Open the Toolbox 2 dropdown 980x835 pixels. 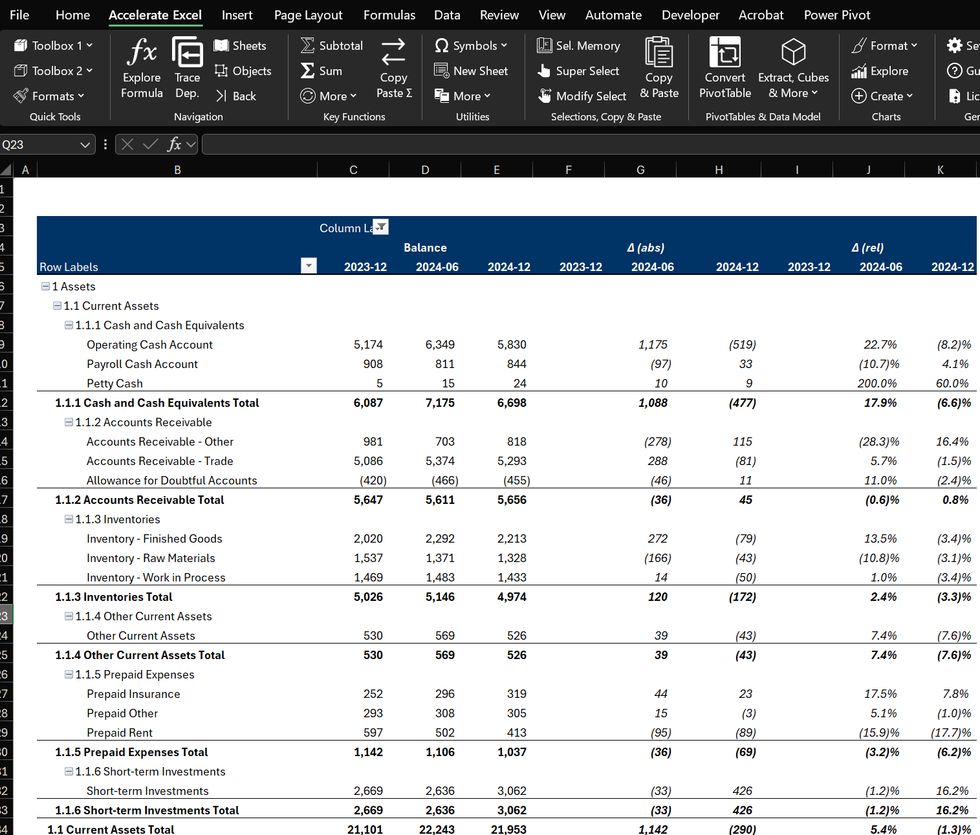(53, 70)
